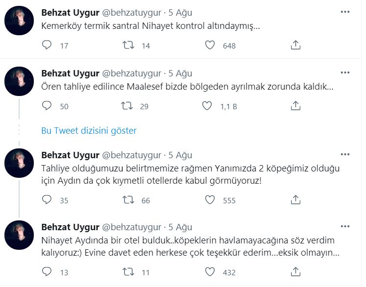Share the Kemerköy termik santral tweet
The width and height of the screenshot is (366, 287).
pyautogui.click(x=295, y=45)
